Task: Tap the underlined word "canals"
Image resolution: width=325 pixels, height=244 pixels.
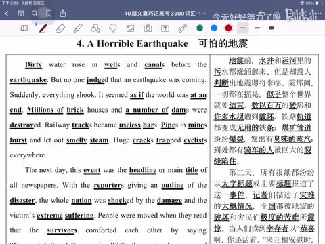Action: (154, 65)
